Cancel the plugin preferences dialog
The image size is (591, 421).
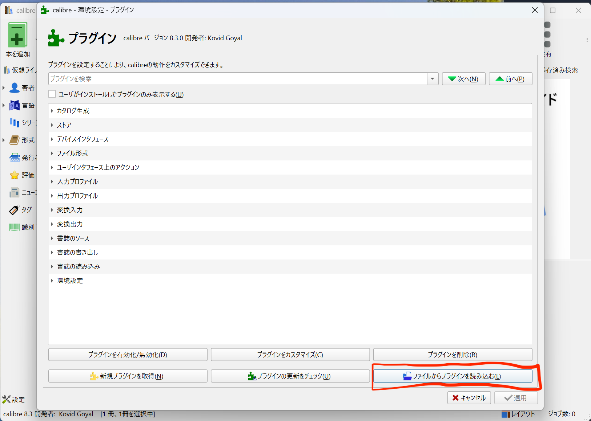click(469, 398)
